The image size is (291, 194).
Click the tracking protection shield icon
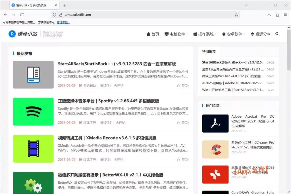point(54,15)
